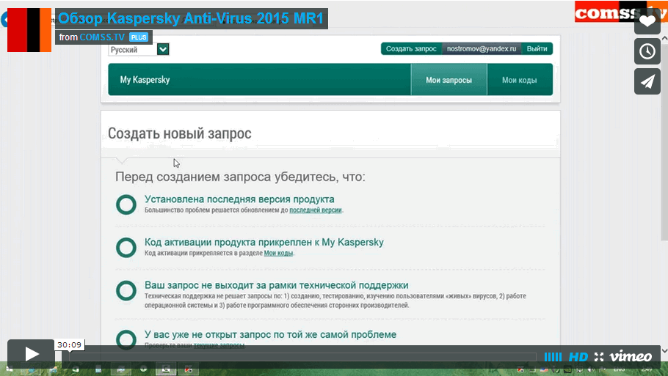Viewport: 668px width, 376px height.
Task: Open the Vimeo logo link
Action: point(631,356)
